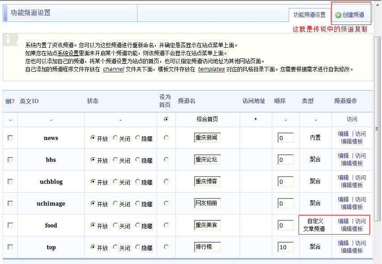This screenshot has height=264, width=382.
Task: Click 编辑 for the food channel
Action: click(343, 221)
